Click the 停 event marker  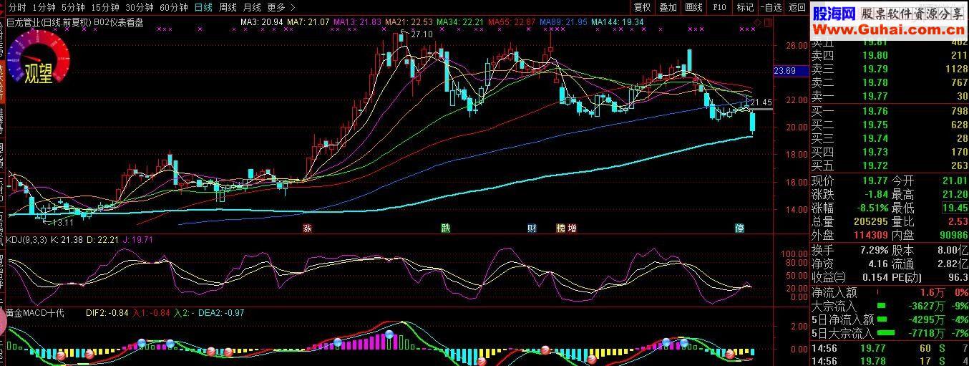(740, 228)
